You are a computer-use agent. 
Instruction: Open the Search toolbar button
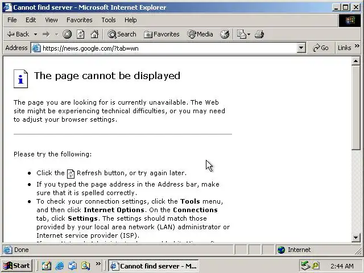pyautogui.click(x=122, y=34)
